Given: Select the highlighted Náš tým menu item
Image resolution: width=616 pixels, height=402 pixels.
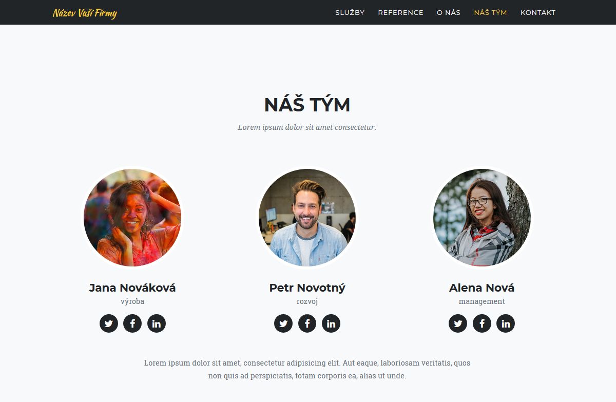Looking at the screenshot, I should click(491, 12).
